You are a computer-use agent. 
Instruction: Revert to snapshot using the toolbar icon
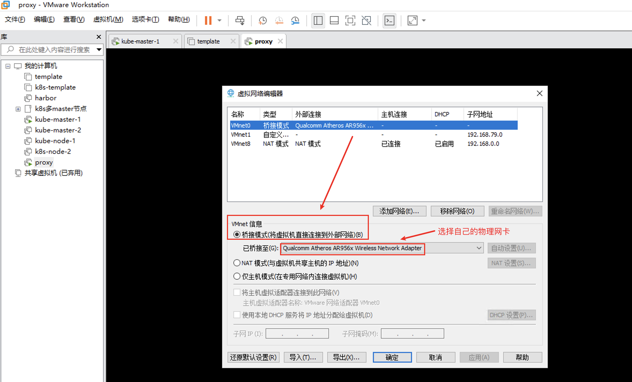(x=279, y=20)
